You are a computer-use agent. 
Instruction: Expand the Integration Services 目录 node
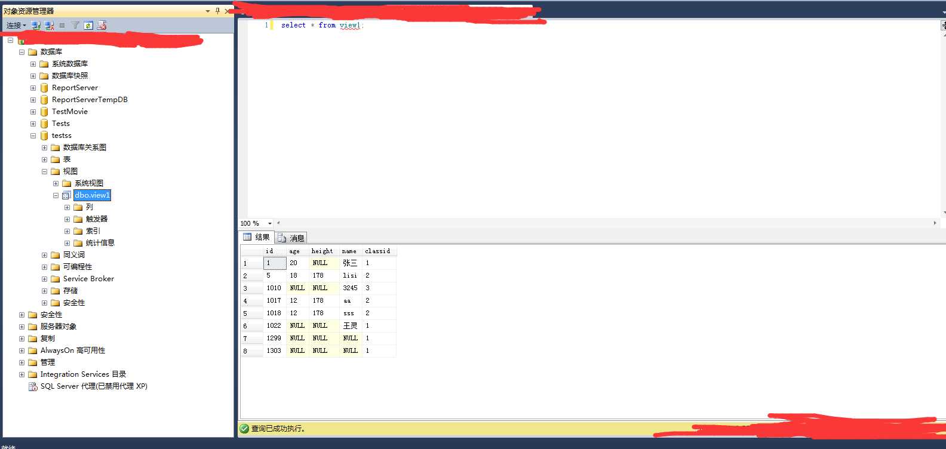(21, 374)
